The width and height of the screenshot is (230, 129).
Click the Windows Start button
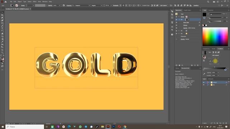tap(3, 126)
